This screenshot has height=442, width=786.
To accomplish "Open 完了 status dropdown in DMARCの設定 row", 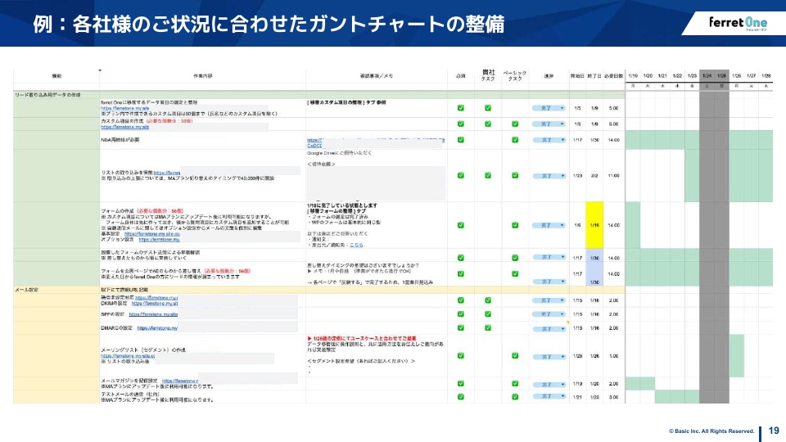I will click(549, 329).
